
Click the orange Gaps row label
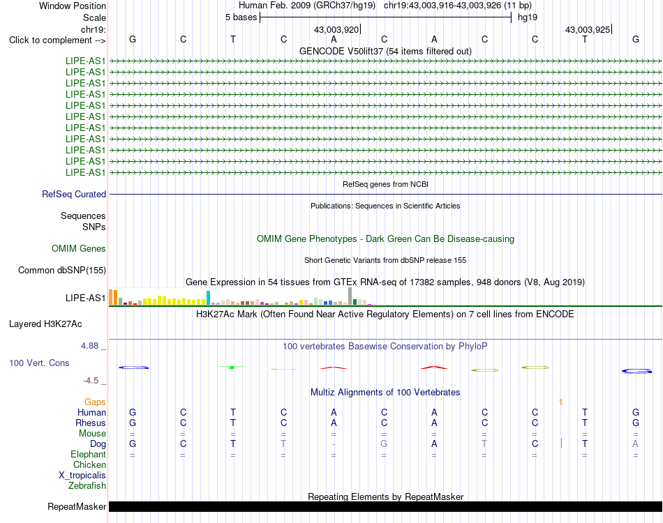pyautogui.click(x=95, y=402)
